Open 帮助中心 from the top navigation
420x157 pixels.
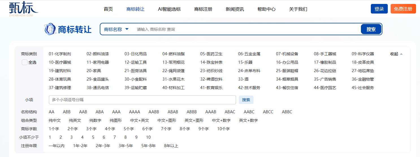(x=267, y=9)
